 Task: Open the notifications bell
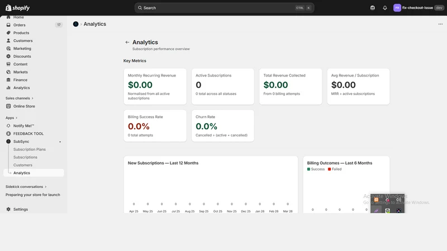[x=385, y=8]
